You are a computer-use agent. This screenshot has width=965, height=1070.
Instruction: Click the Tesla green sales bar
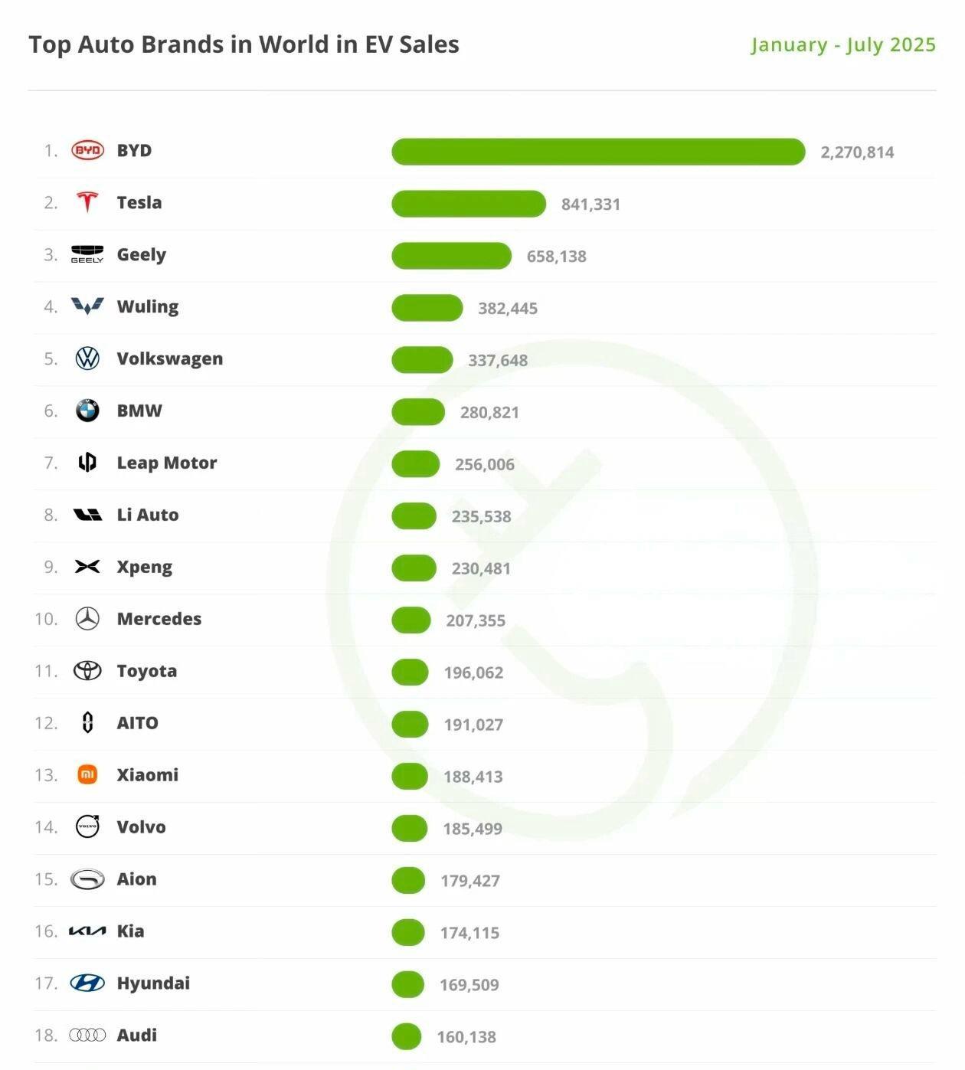click(469, 204)
